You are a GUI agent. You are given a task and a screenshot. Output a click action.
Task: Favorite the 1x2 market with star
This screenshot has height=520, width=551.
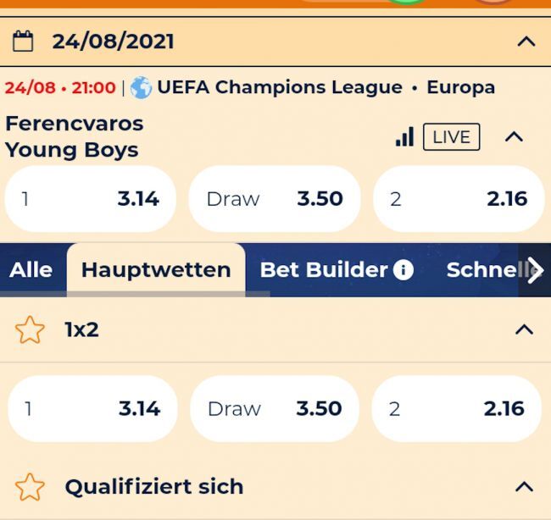pos(30,329)
